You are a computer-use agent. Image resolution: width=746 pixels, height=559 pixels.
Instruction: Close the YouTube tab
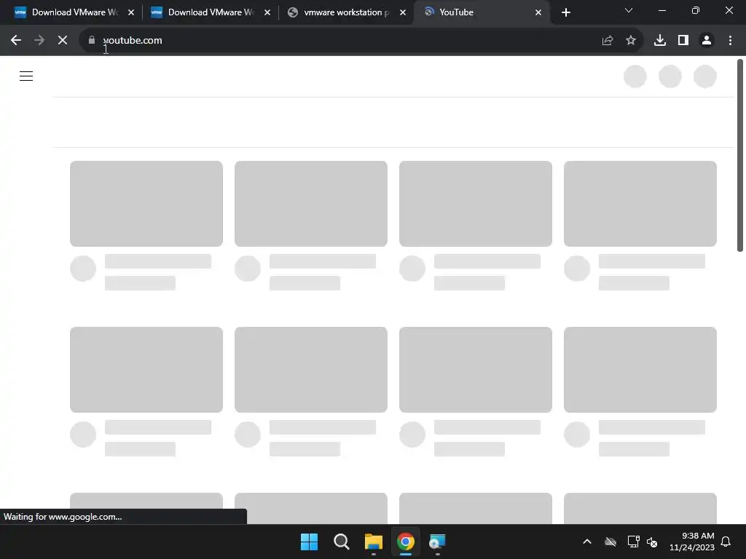coord(538,12)
